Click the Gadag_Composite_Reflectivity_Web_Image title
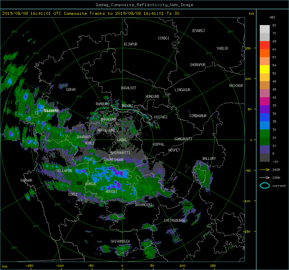 click(144, 5)
